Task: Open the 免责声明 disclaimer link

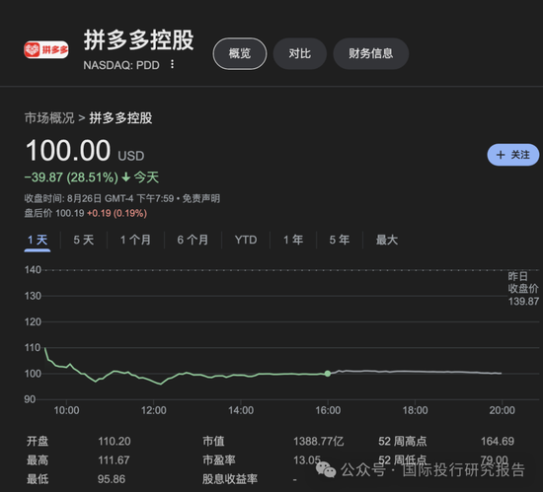Action: tap(201, 198)
